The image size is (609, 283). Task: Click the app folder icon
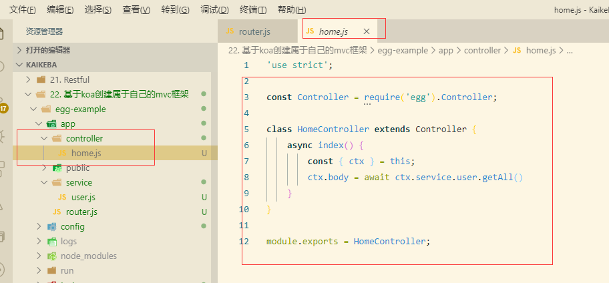click(51, 124)
